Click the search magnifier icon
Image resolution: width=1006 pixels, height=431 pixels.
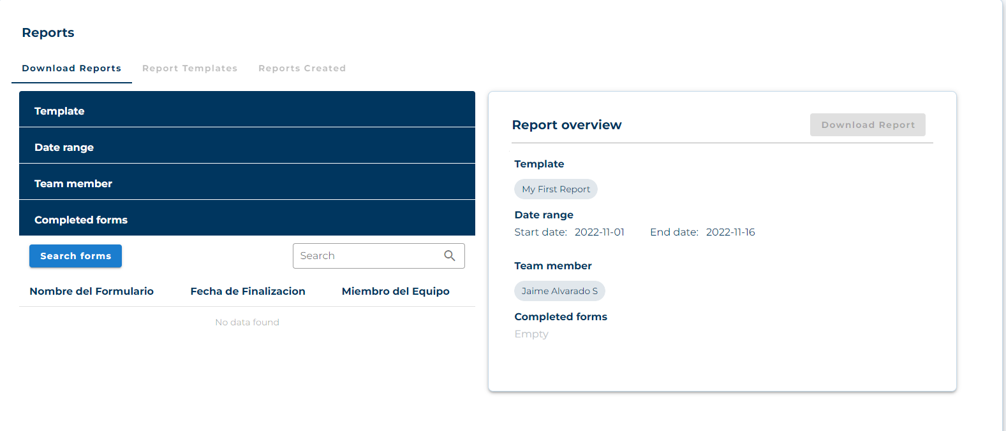click(x=450, y=256)
